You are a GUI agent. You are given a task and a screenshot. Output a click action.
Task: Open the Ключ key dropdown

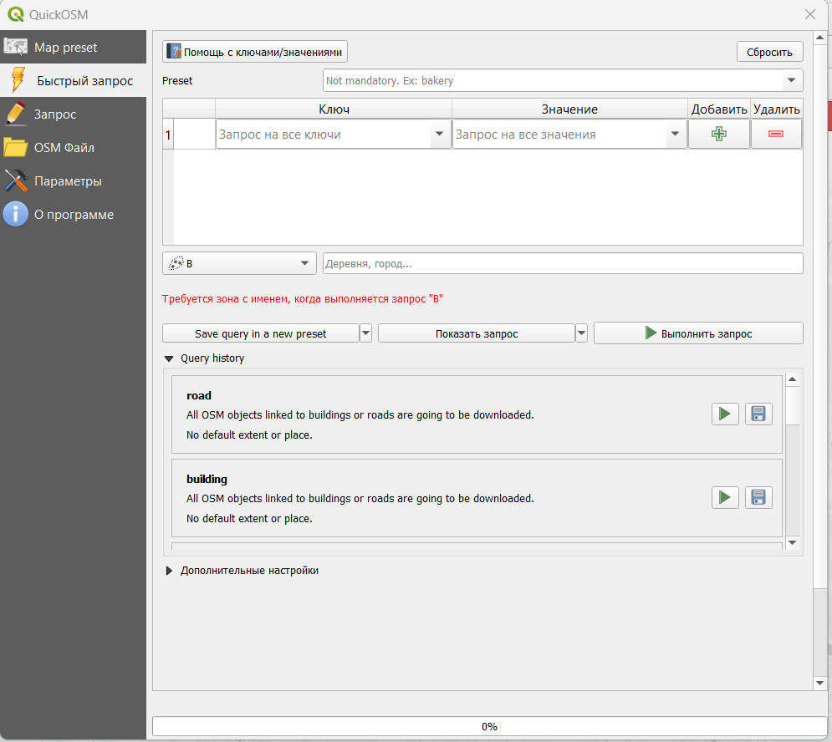439,135
